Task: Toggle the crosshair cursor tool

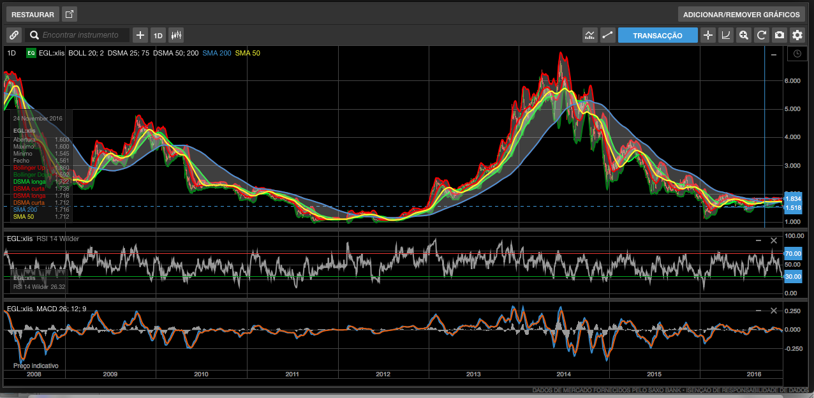Action: (707, 35)
